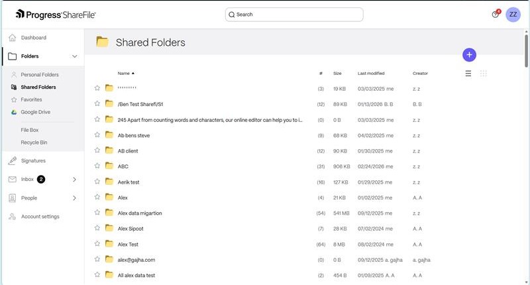The width and height of the screenshot is (530, 285).
Task: Switch to grid view
Action: 484,74
